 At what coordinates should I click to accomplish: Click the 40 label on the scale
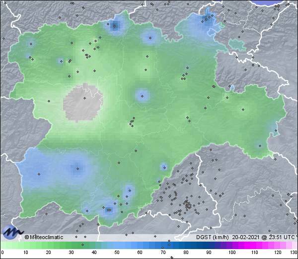pyautogui.click(x=94, y=253)
